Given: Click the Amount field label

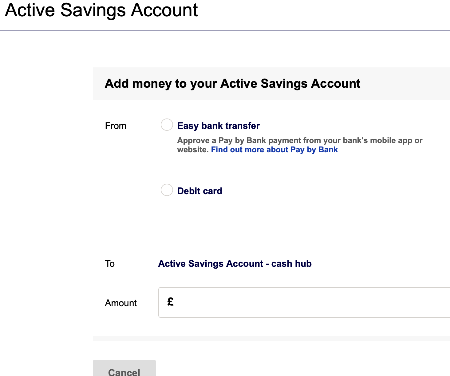Looking at the screenshot, I should click(x=121, y=303).
